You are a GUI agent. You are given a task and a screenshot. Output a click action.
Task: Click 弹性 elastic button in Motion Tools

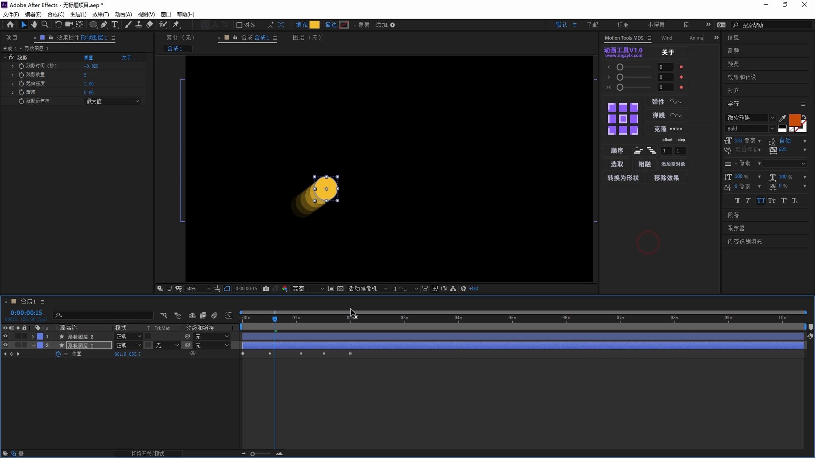[667, 102]
